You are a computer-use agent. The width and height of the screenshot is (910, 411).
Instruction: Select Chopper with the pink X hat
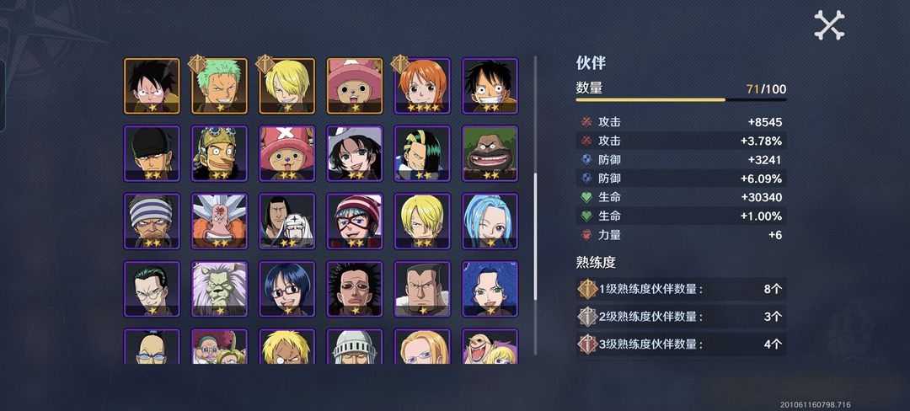286,153
